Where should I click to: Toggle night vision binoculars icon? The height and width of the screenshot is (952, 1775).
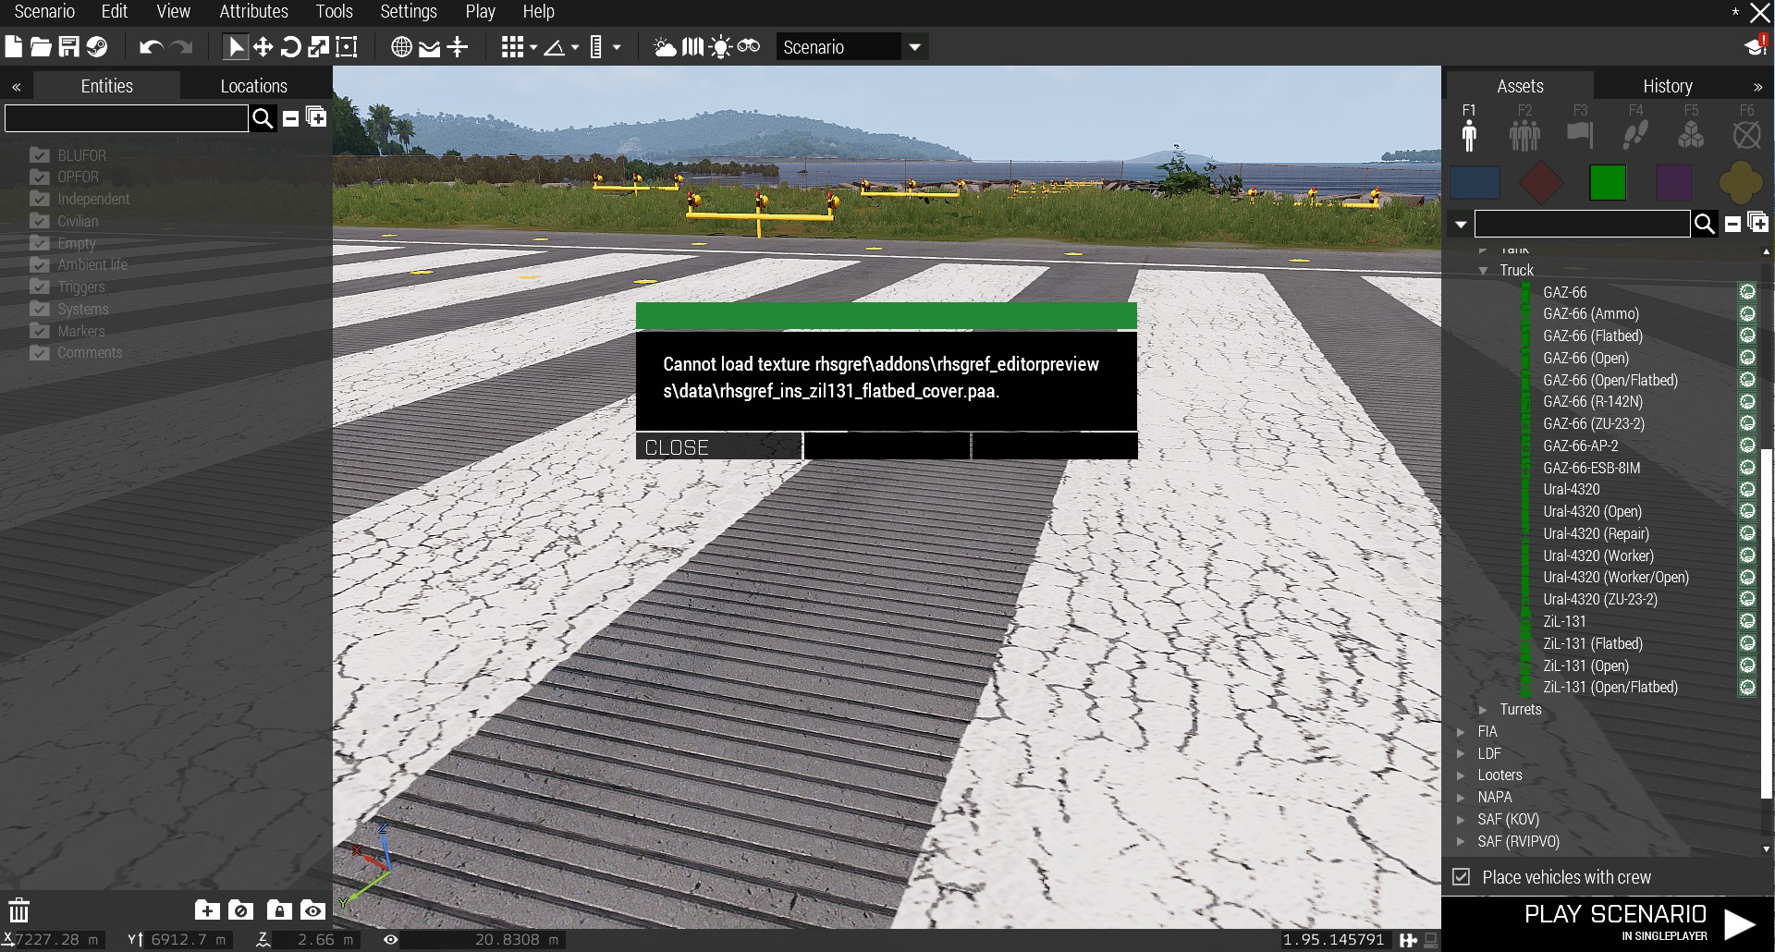tap(749, 46)
